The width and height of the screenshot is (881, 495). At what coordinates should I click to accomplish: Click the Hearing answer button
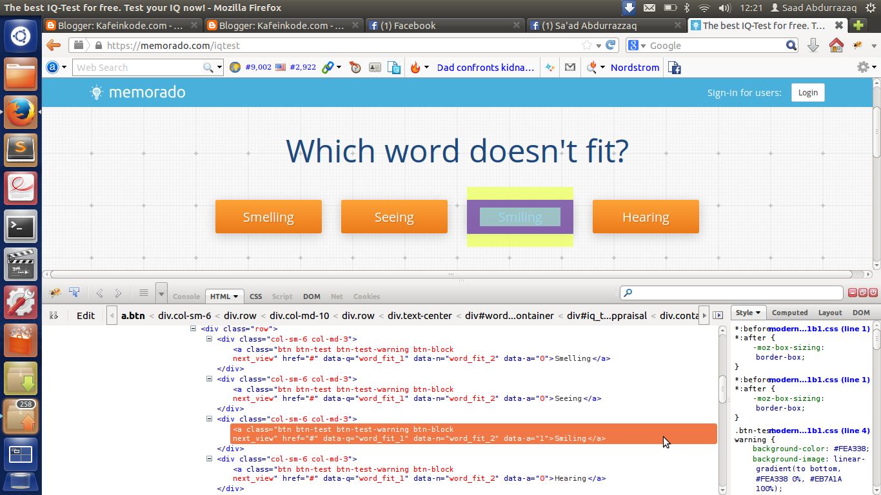pyautogui.click(x=646, y=217)
